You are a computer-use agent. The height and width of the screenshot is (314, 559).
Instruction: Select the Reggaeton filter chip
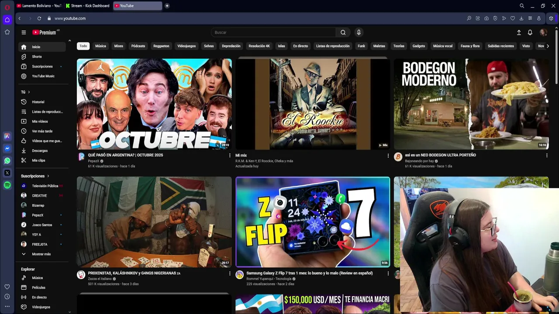[x=161, y=46]
